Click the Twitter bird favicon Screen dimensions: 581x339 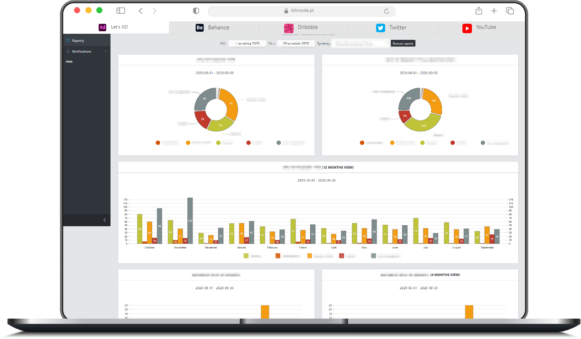(380, 28)
